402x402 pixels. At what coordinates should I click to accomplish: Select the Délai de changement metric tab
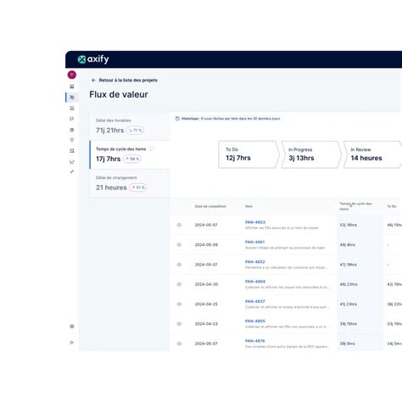pyautogui.click(x=130, y=183)
